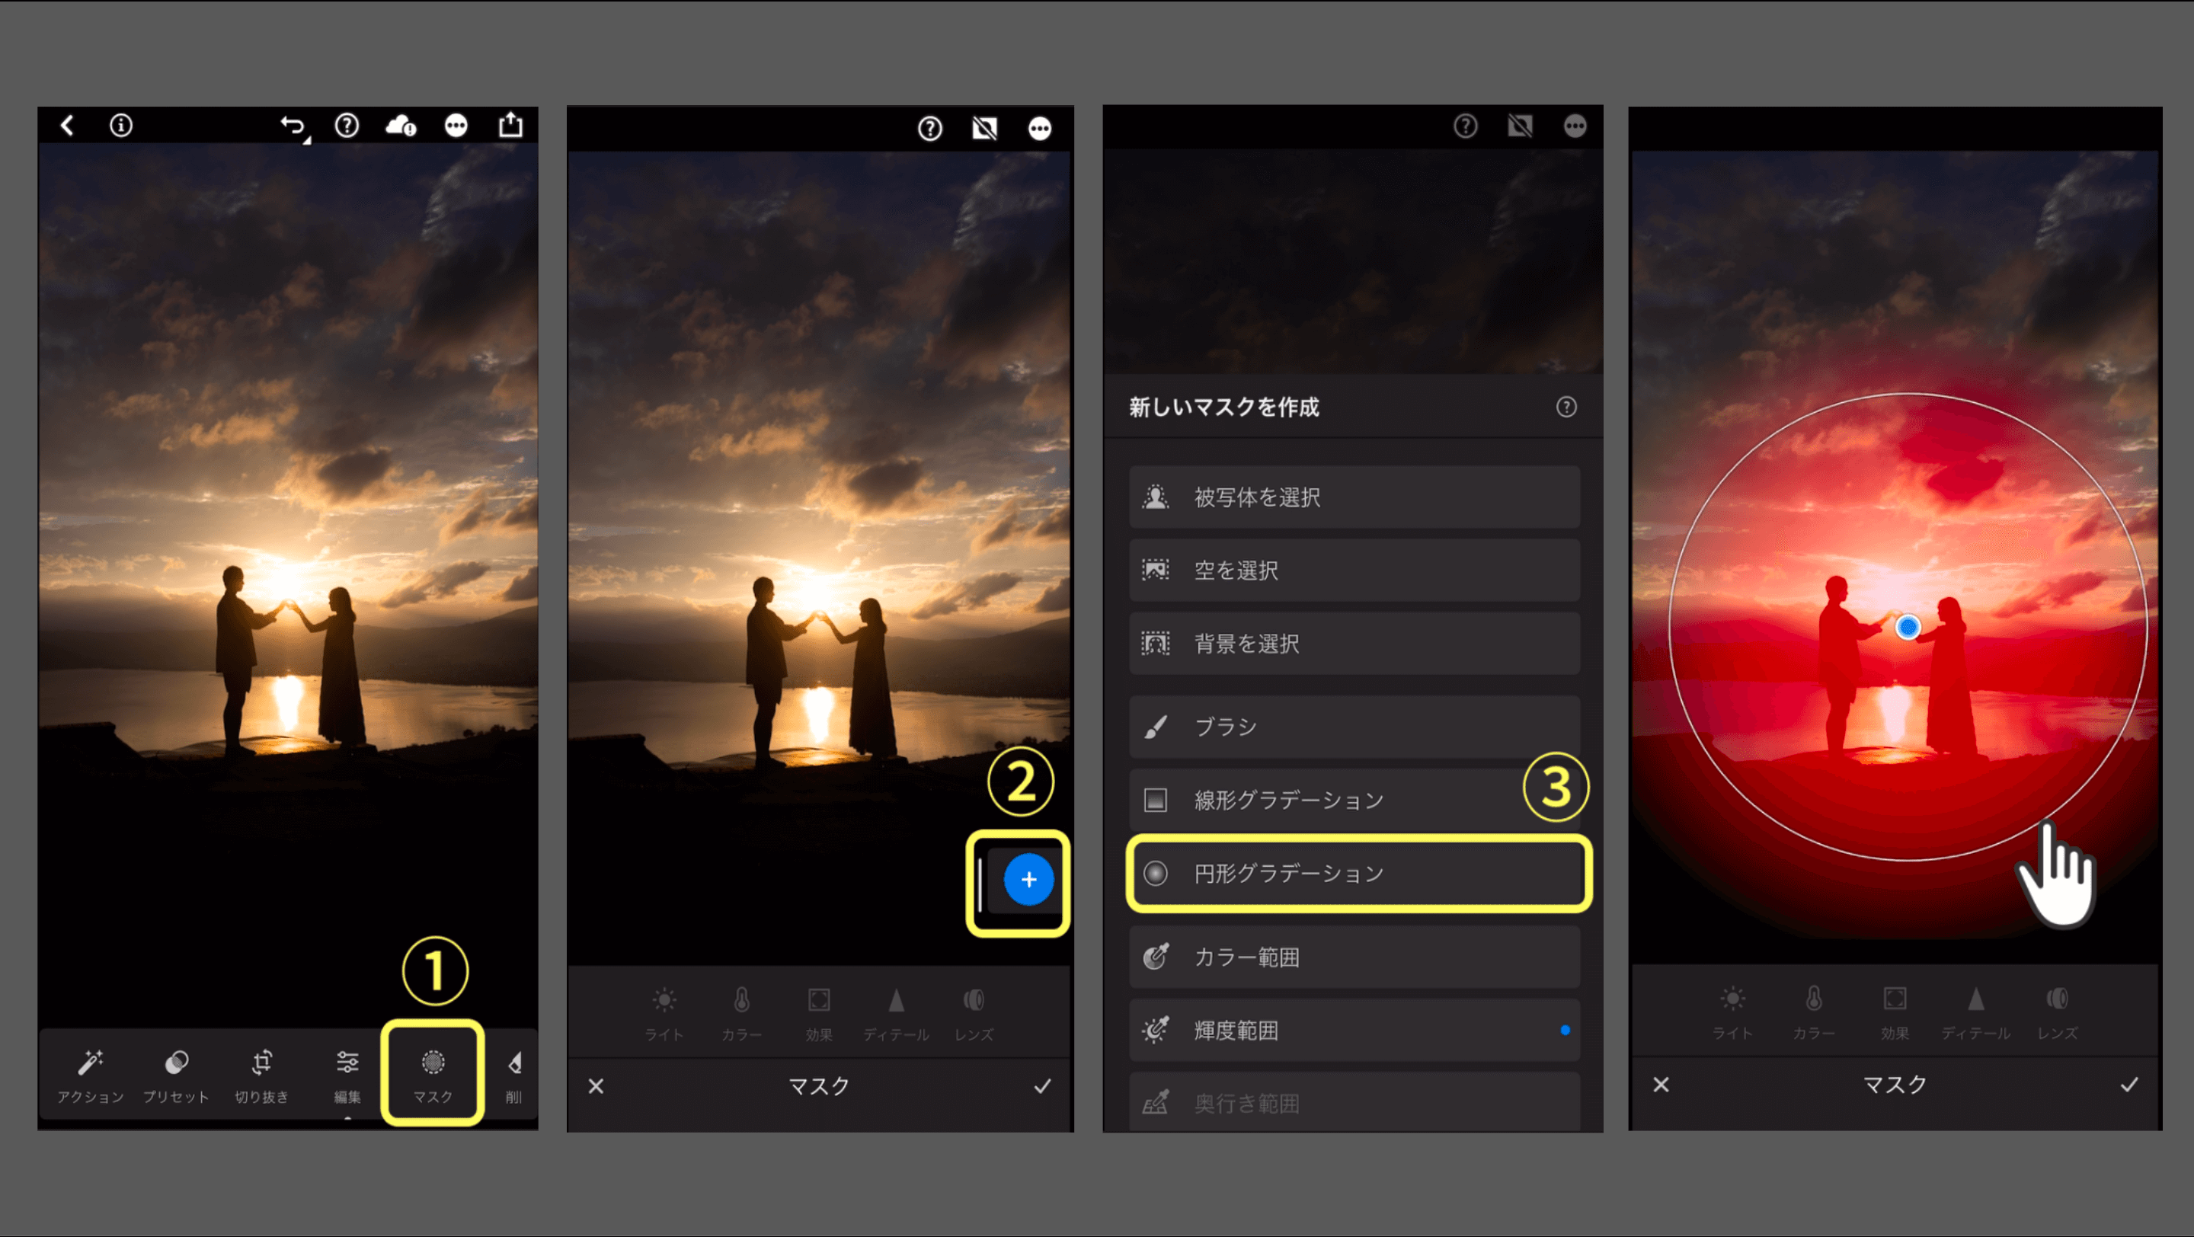Confirm the mask with the checkmark in the last screen
This screenshot has width=2194, height=1237.
(2128, 1085)
